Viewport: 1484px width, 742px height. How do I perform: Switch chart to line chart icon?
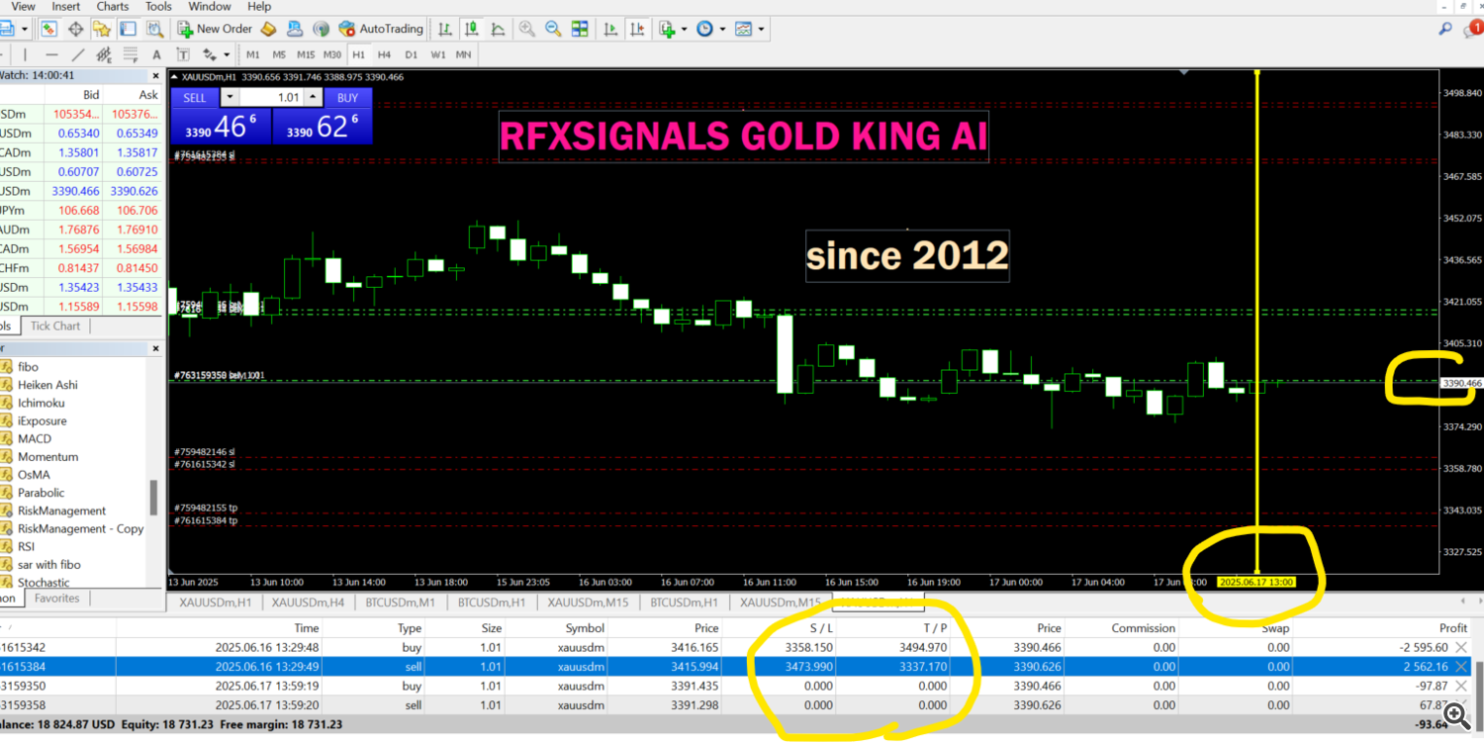[x=498, y=29]
